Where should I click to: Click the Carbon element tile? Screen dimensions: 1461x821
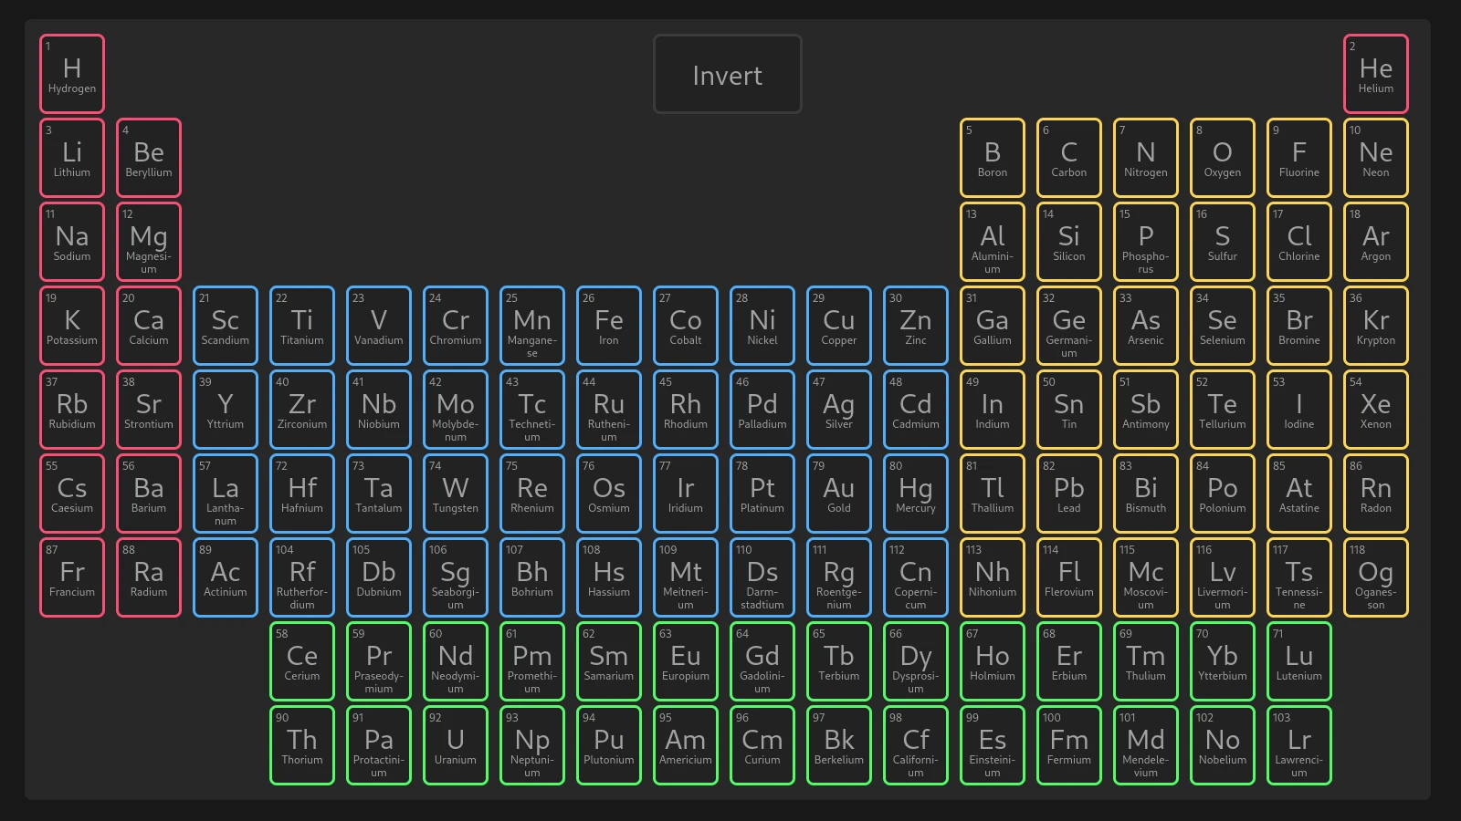pos(1069,157)
